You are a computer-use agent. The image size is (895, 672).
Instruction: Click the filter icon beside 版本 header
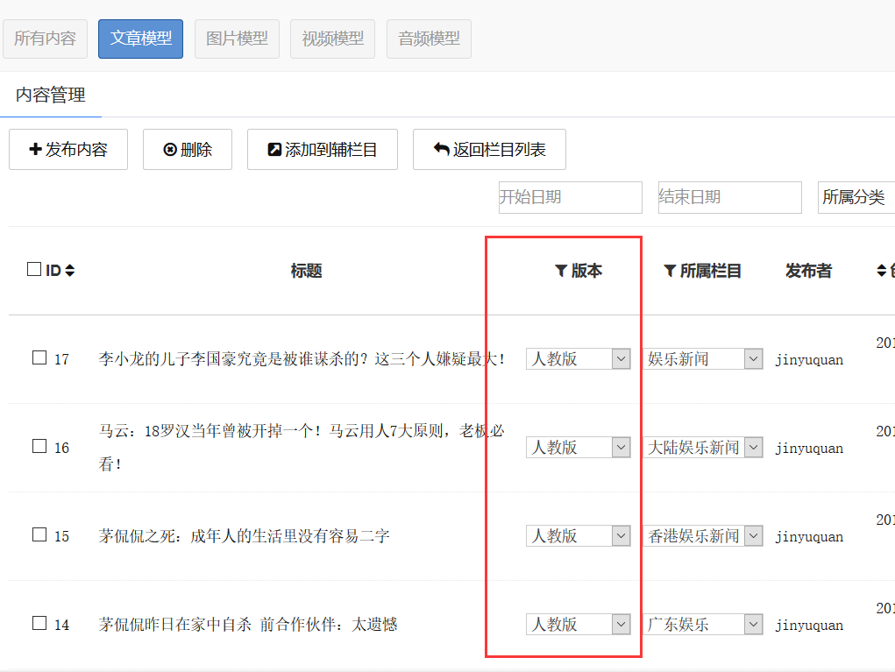pyautogui.click(x=561, y=272)
